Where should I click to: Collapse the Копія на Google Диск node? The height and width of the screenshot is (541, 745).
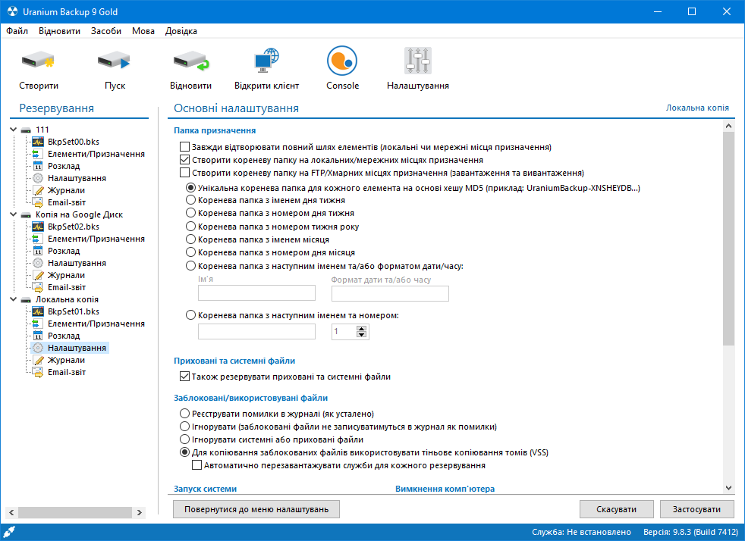click(14, 214)
